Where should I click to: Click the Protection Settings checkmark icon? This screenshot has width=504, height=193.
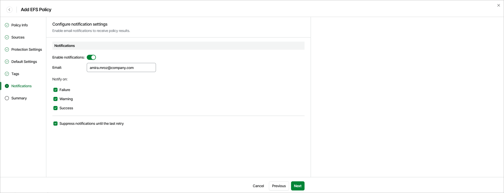coord(7,49)
